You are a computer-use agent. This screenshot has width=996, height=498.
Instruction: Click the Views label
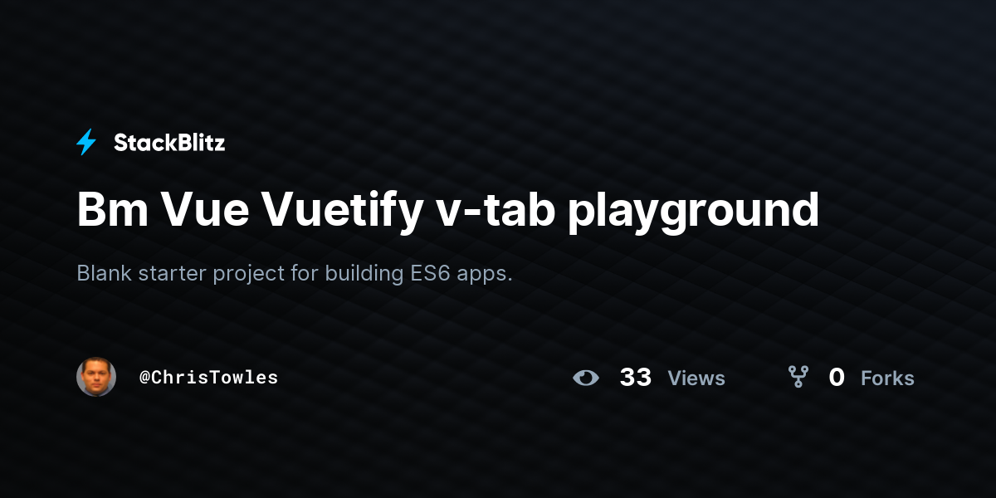pyautogui.click(x=696, y=378)
